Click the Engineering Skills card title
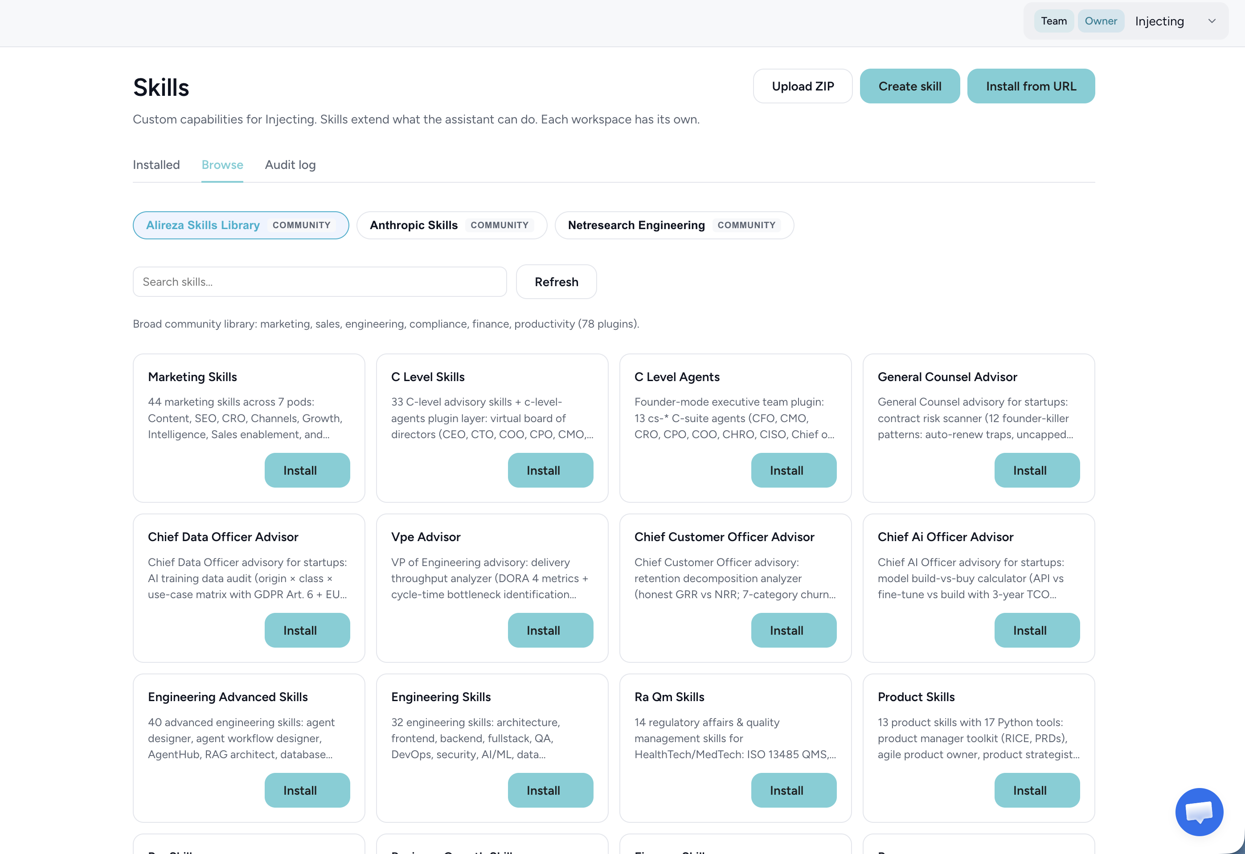The image size is (1245, 854). [x=440, y=697]
